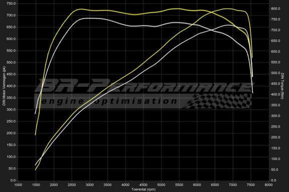Click 750.0 on the power (pk) axis
289x192 pixels.
[11, 3]
